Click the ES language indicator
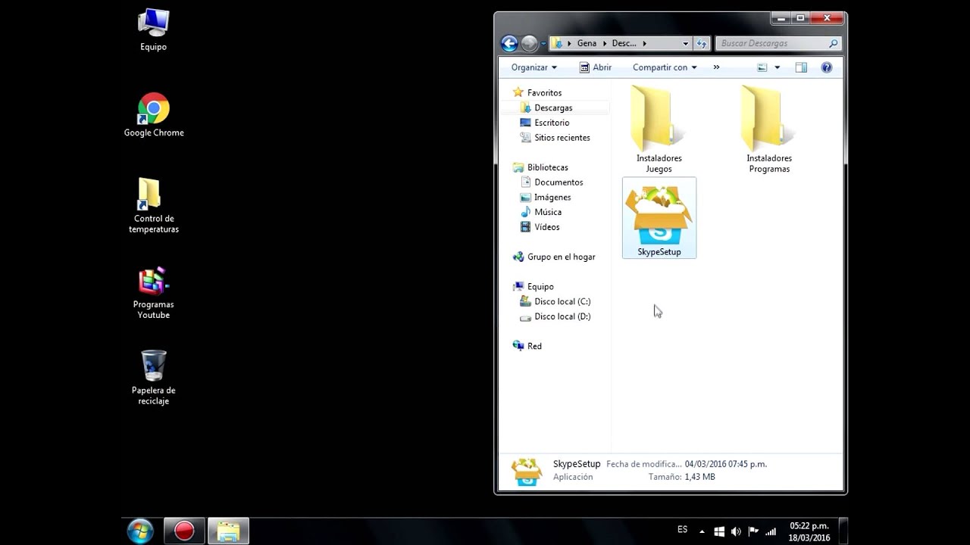 click(x=682, y=530)
